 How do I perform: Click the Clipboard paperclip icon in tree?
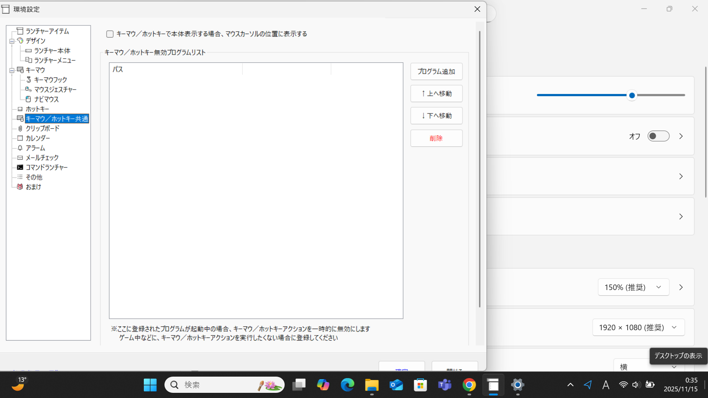[x=20, y=128]
